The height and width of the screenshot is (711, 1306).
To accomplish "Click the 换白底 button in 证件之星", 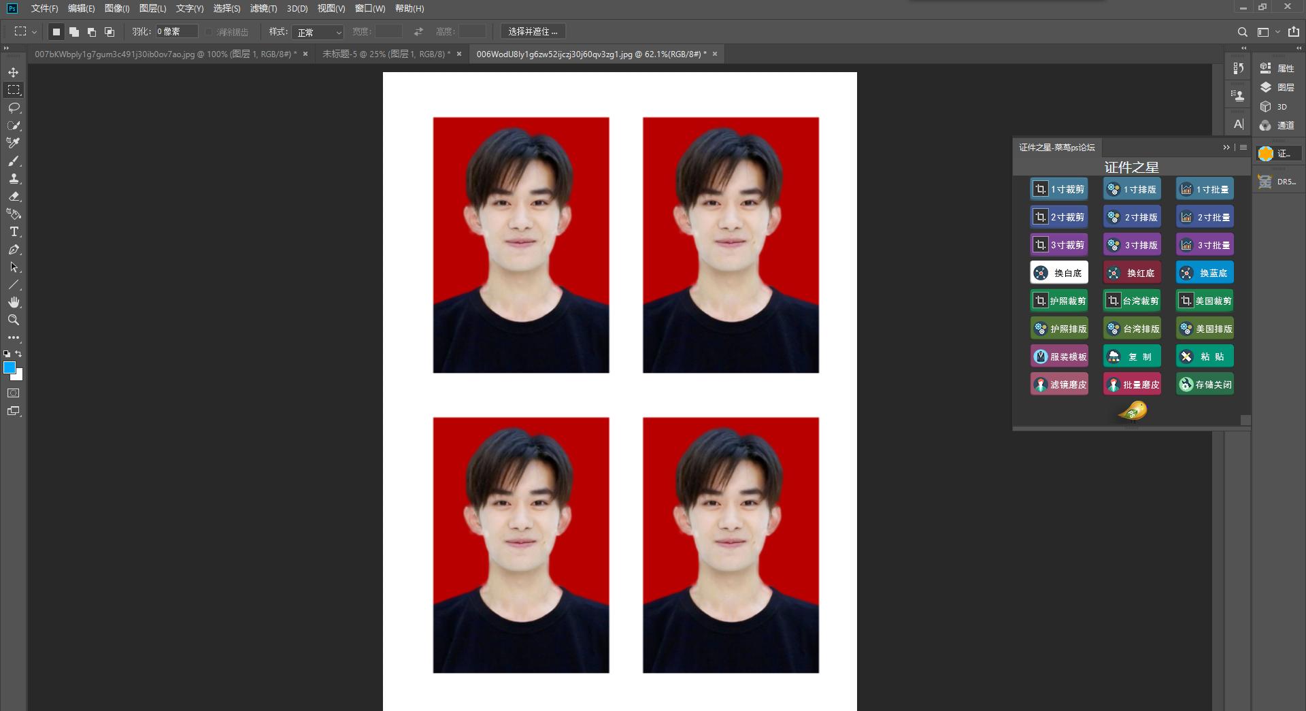I will tap(1059, 272).
